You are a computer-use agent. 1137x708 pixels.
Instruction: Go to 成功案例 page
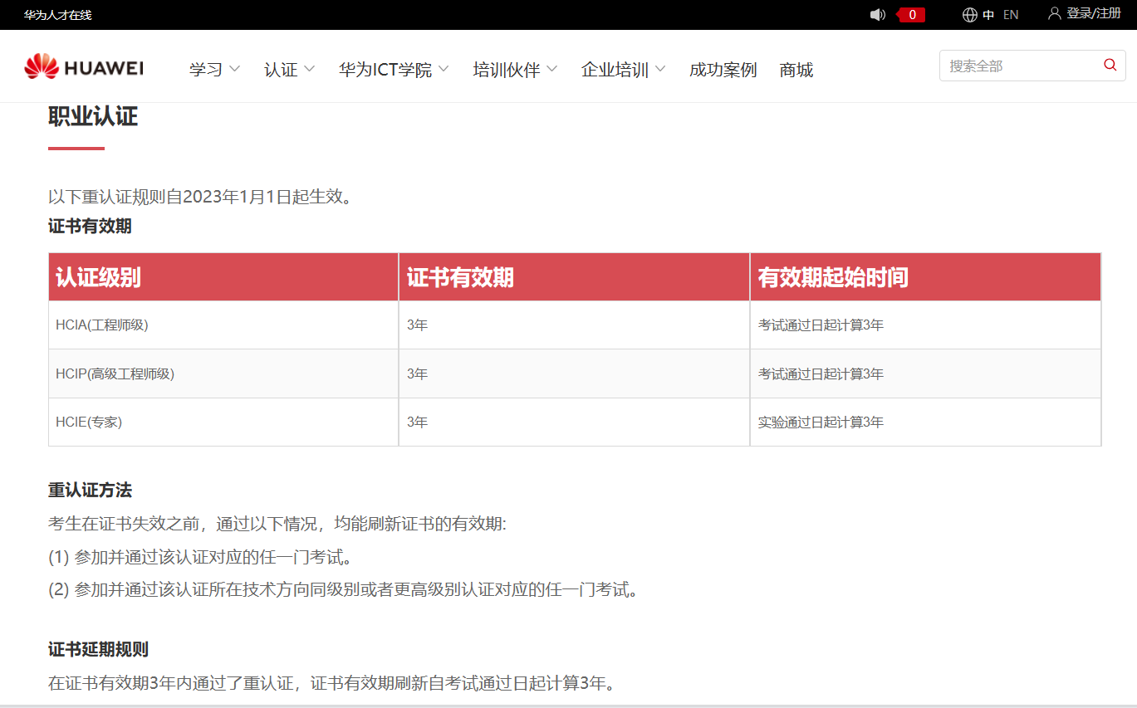coord(723,70)
